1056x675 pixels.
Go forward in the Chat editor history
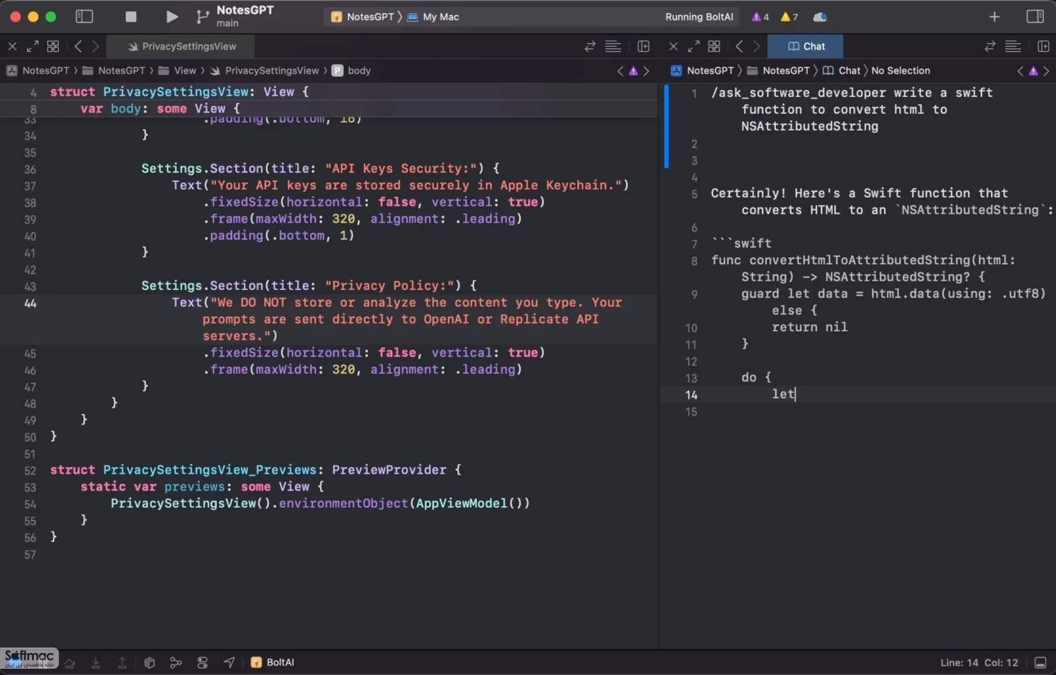[x=757, y=46]
